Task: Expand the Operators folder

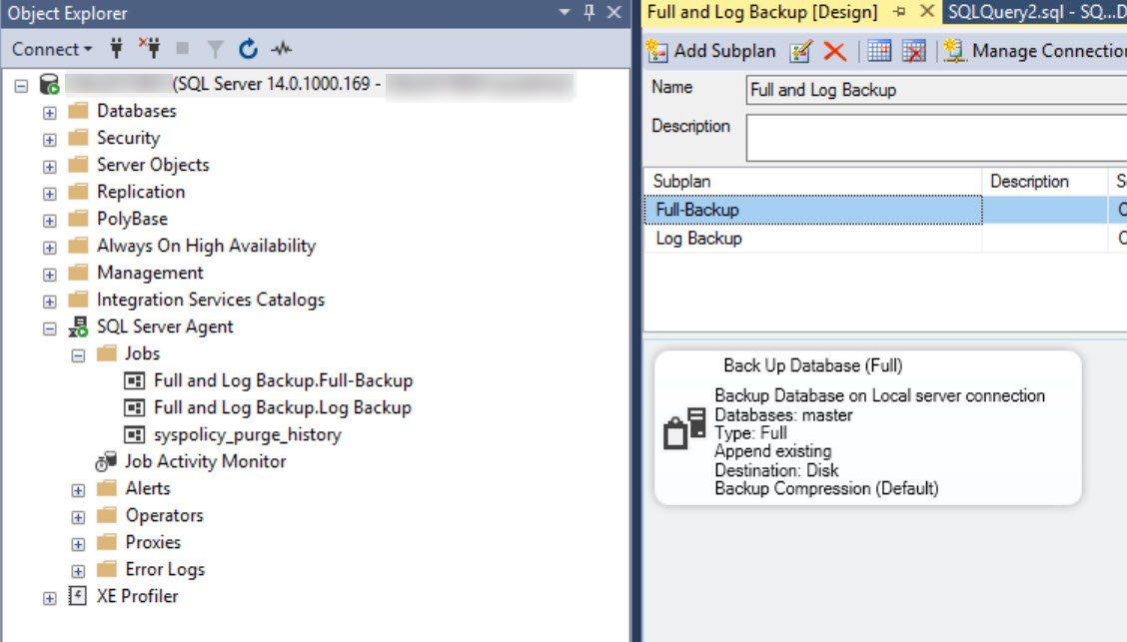Action: [78, 517]
